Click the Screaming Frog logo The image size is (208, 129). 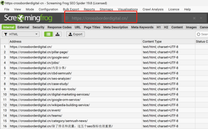[x=28, y=18]
